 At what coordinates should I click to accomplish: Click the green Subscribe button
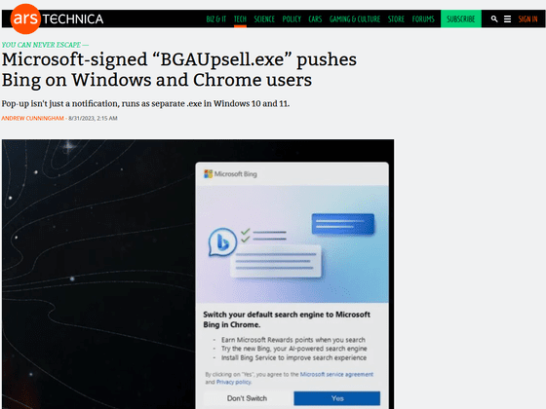click(461, 19)
